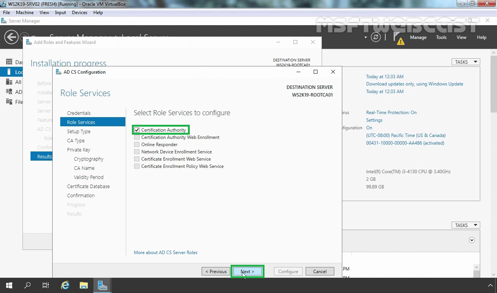Open the upper TASKS dropdown
The height and width of the screenshot is (293, 497).
pyautogui.click(x=466, y=62)
